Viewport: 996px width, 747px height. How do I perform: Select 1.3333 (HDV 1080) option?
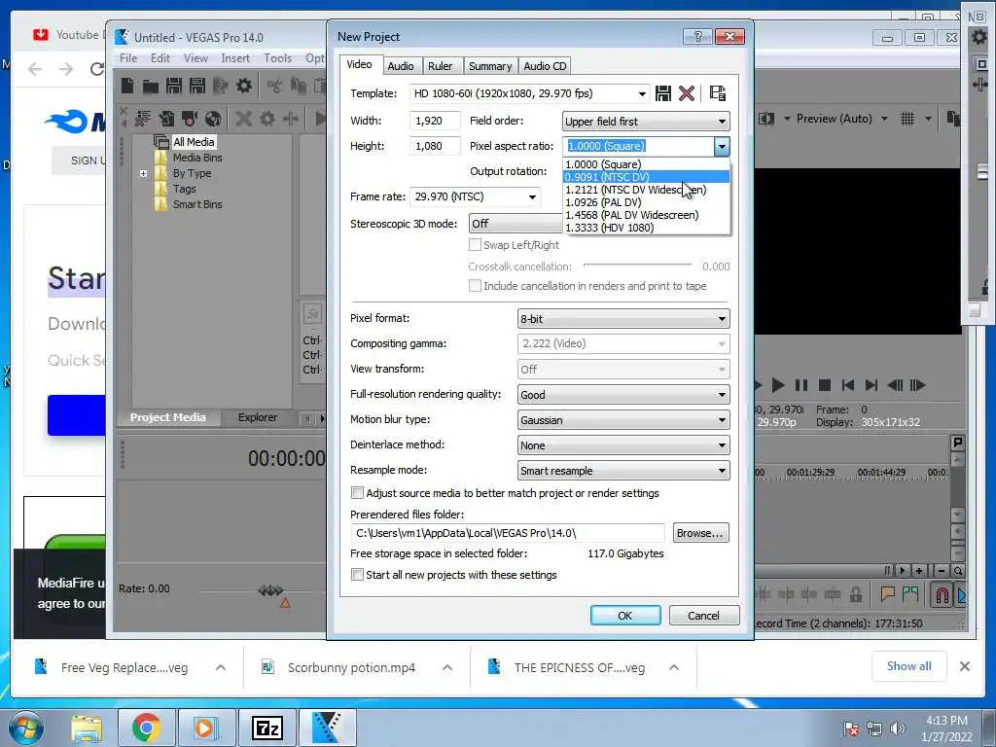[646, 228]
